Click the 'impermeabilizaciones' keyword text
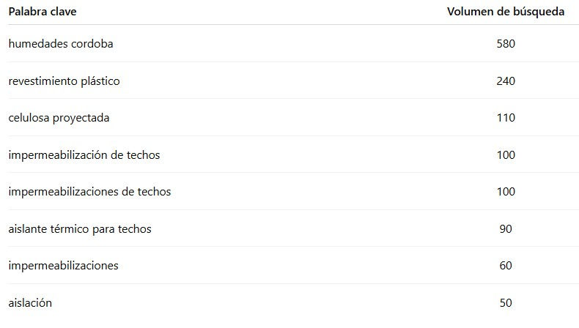579x328 pixels. pos(63,266)
